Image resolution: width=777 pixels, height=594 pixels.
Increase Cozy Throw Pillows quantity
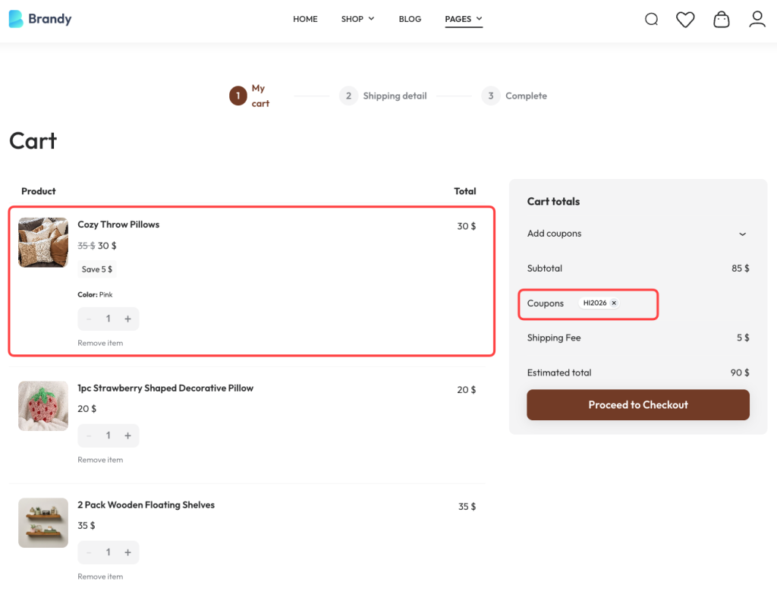(x=127, y=319)
